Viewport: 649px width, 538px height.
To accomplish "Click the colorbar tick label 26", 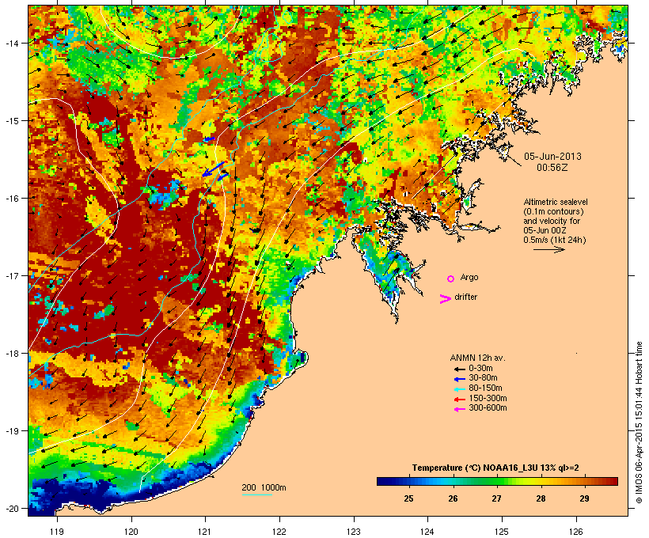I will 453,498.
